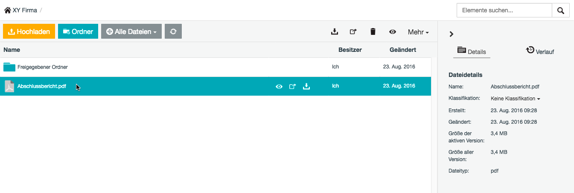Sort by the Besitzer column header

(x=350, y=50)
